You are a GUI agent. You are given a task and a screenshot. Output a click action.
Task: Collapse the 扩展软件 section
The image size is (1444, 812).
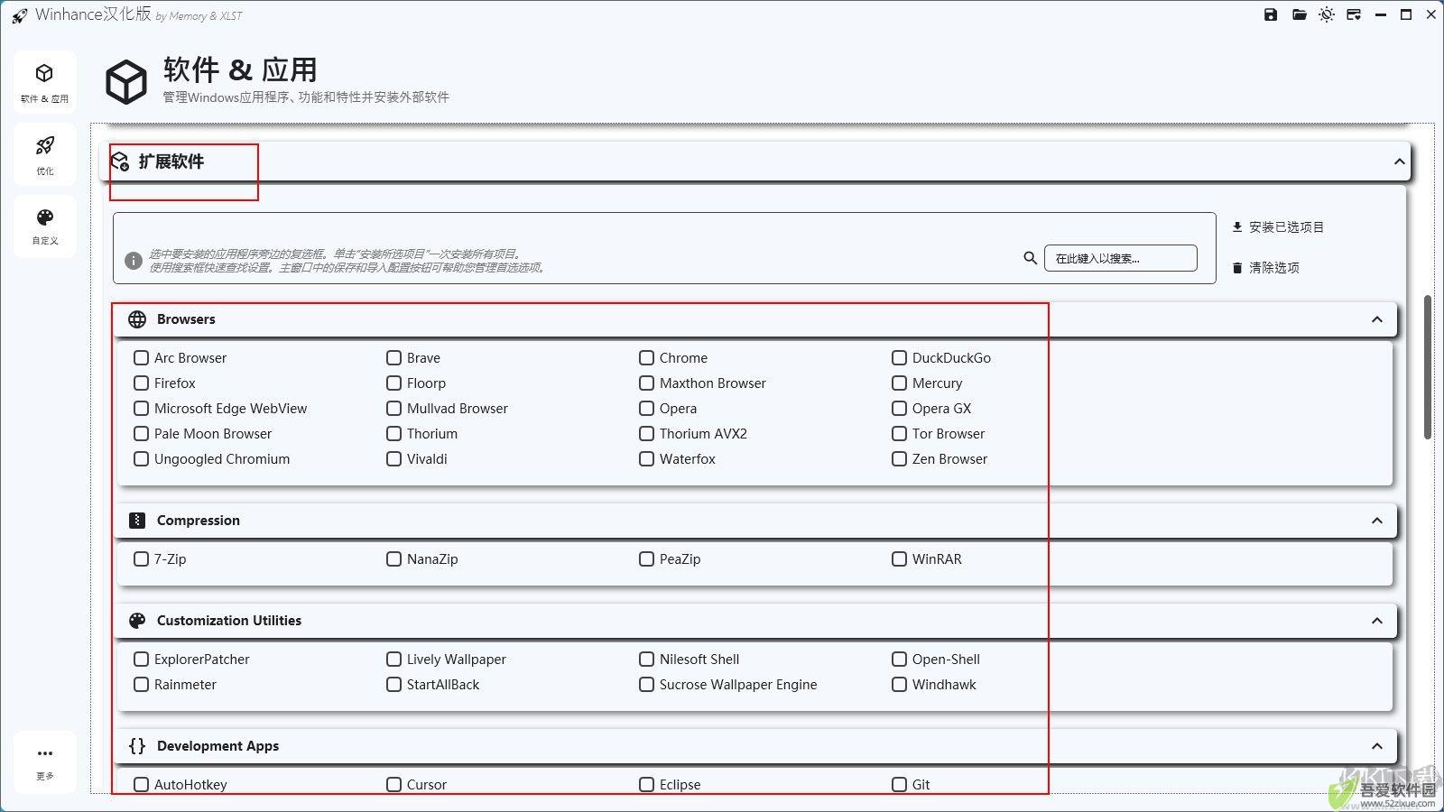[x=1399, y=162]
